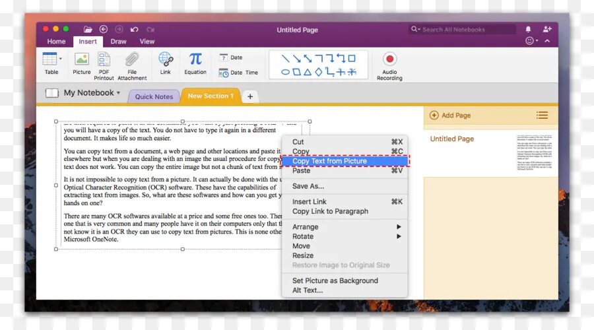Open the New Section 1 tab
This screenshot has height=330, width=594.
(211, 96)
